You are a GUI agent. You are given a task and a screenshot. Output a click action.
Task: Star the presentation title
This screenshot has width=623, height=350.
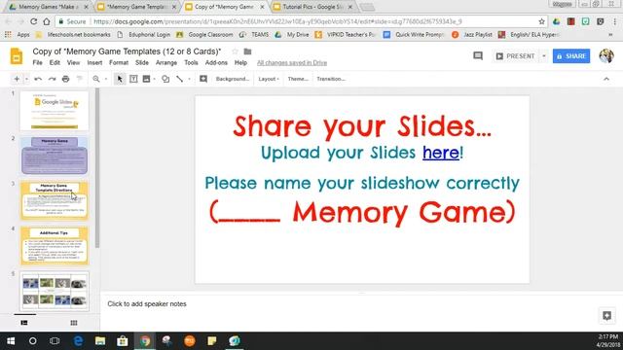pos(235,52)
